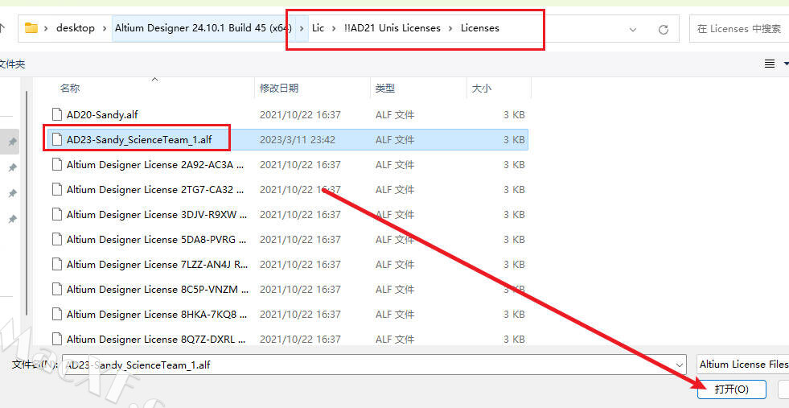Click file icon of License 7LZZ-AN4J
789x408 pixels.
coord(57,264)
